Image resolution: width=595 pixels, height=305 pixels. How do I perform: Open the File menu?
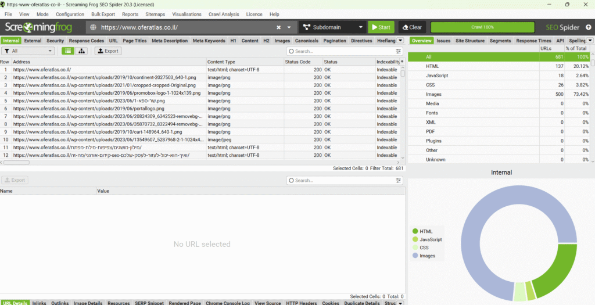(x=8, y=14)
